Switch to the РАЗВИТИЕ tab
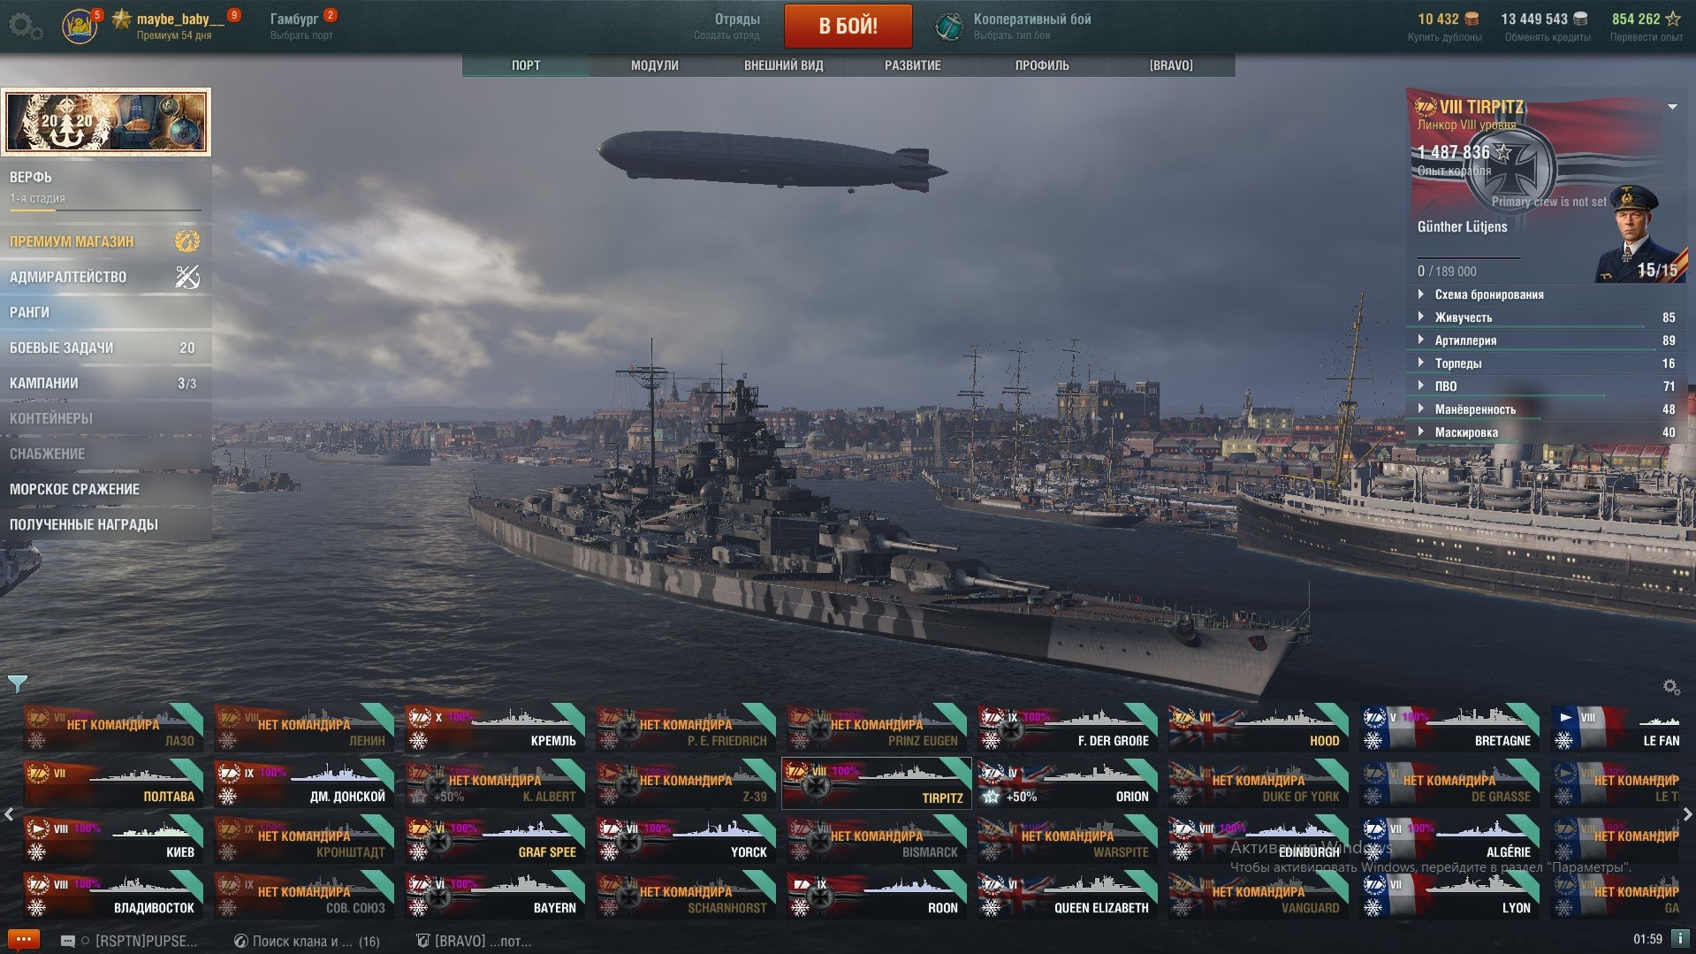This screenshot has width=1696, height=954. coord(913,65)
